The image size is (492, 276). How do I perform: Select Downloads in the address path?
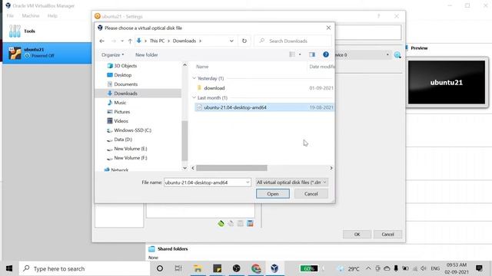click(184, 41)
